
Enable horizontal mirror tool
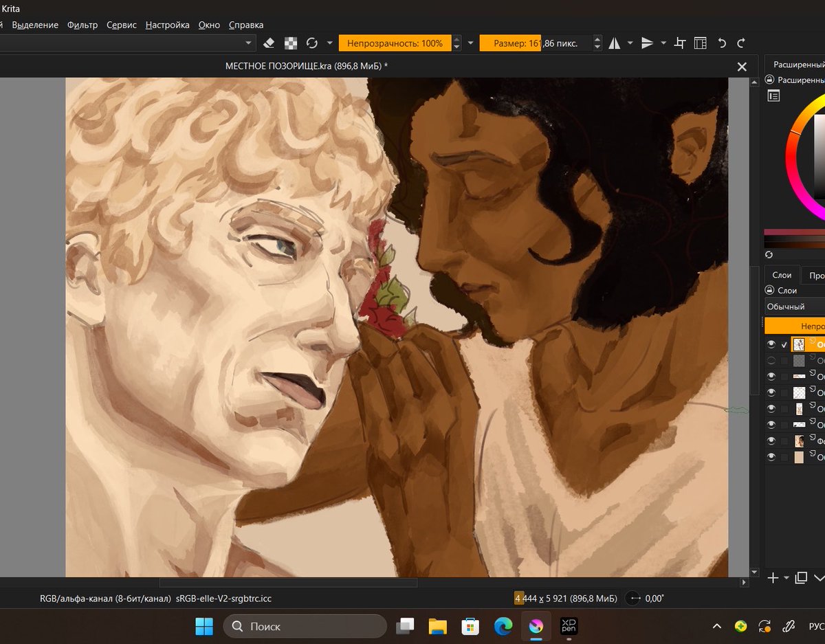[x=615, y=43]
